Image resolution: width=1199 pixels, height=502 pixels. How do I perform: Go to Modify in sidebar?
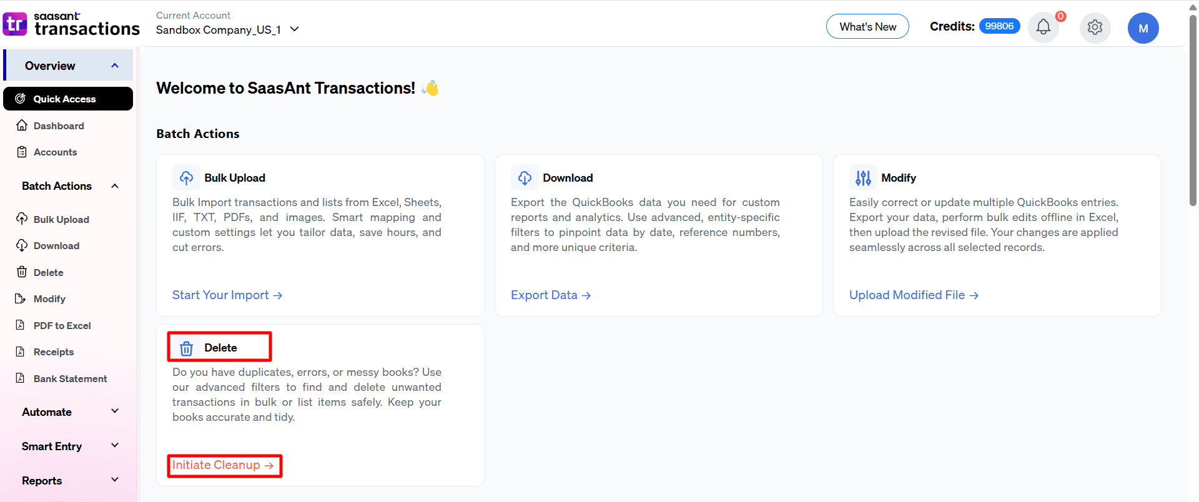49,298
